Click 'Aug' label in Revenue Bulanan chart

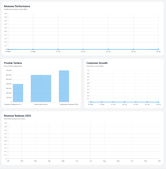click(104, 161)
